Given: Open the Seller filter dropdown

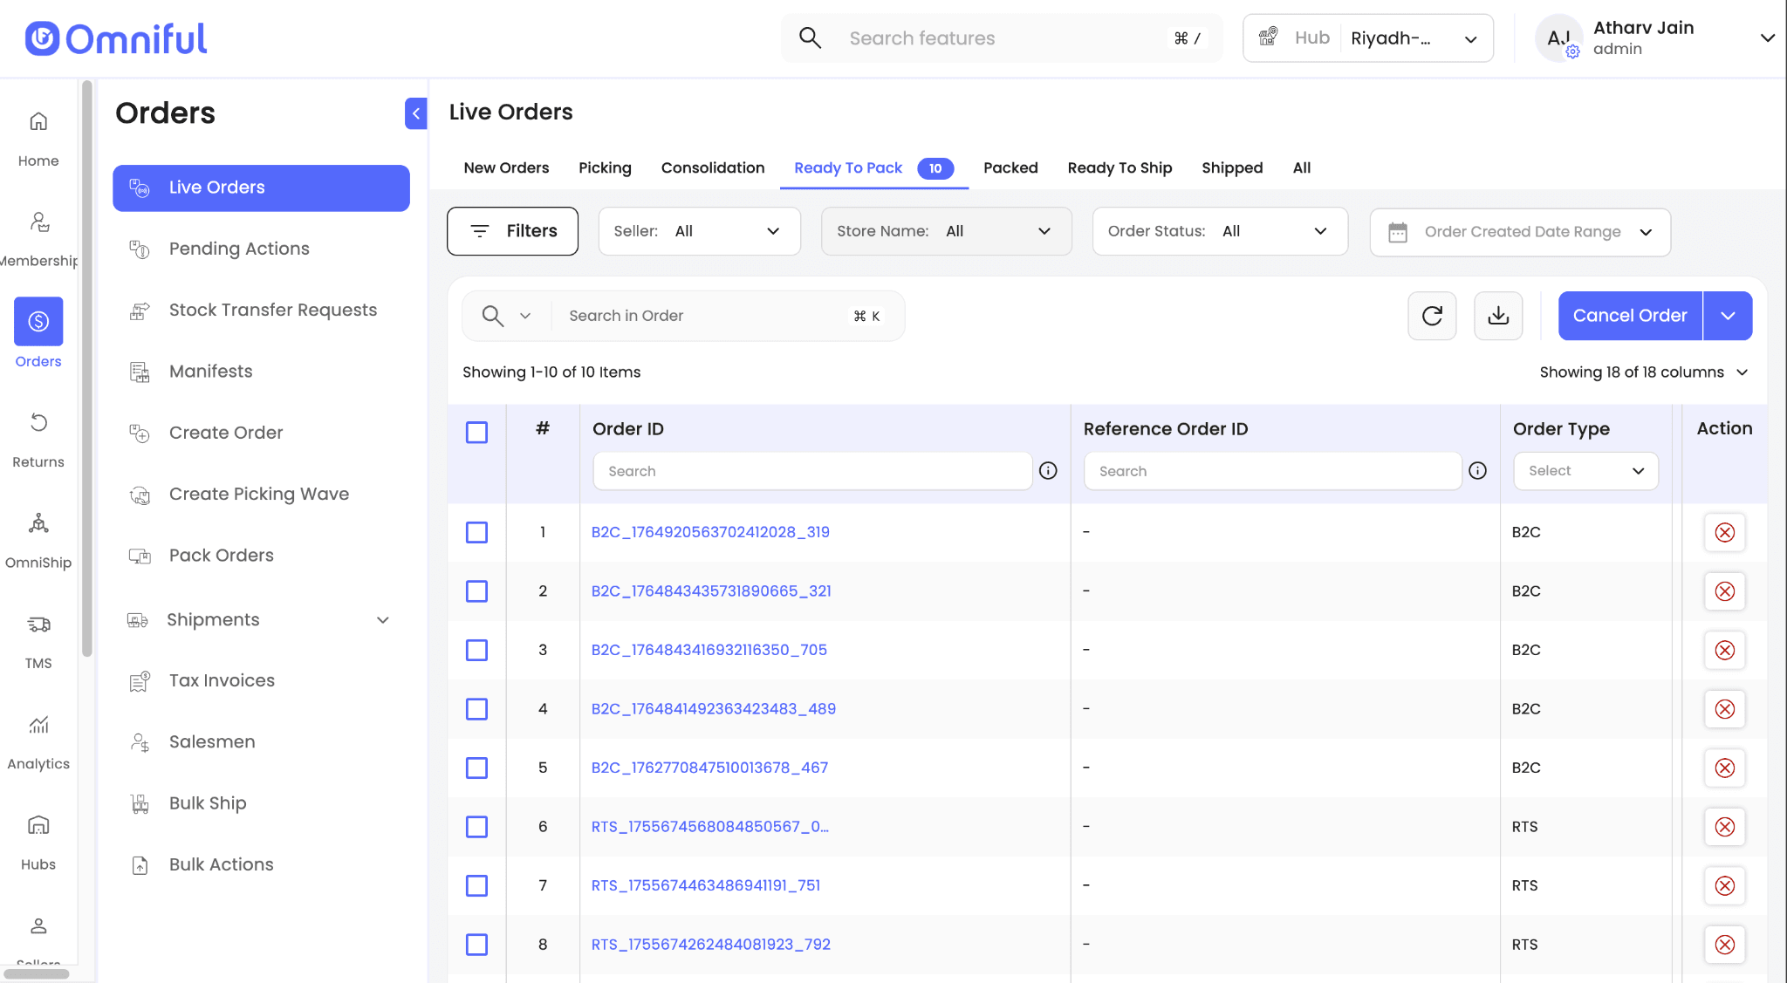Looking at the screenshot, I should pos(699,231).
